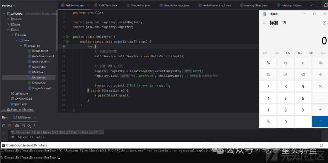The width and height of the screenshot is (328, 163).
Task: Click calculator percent button
Action: pos(268,63)
